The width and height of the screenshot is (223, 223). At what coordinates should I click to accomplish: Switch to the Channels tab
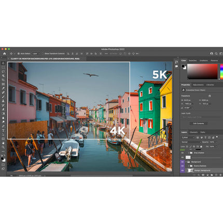(x=193, y=132)
